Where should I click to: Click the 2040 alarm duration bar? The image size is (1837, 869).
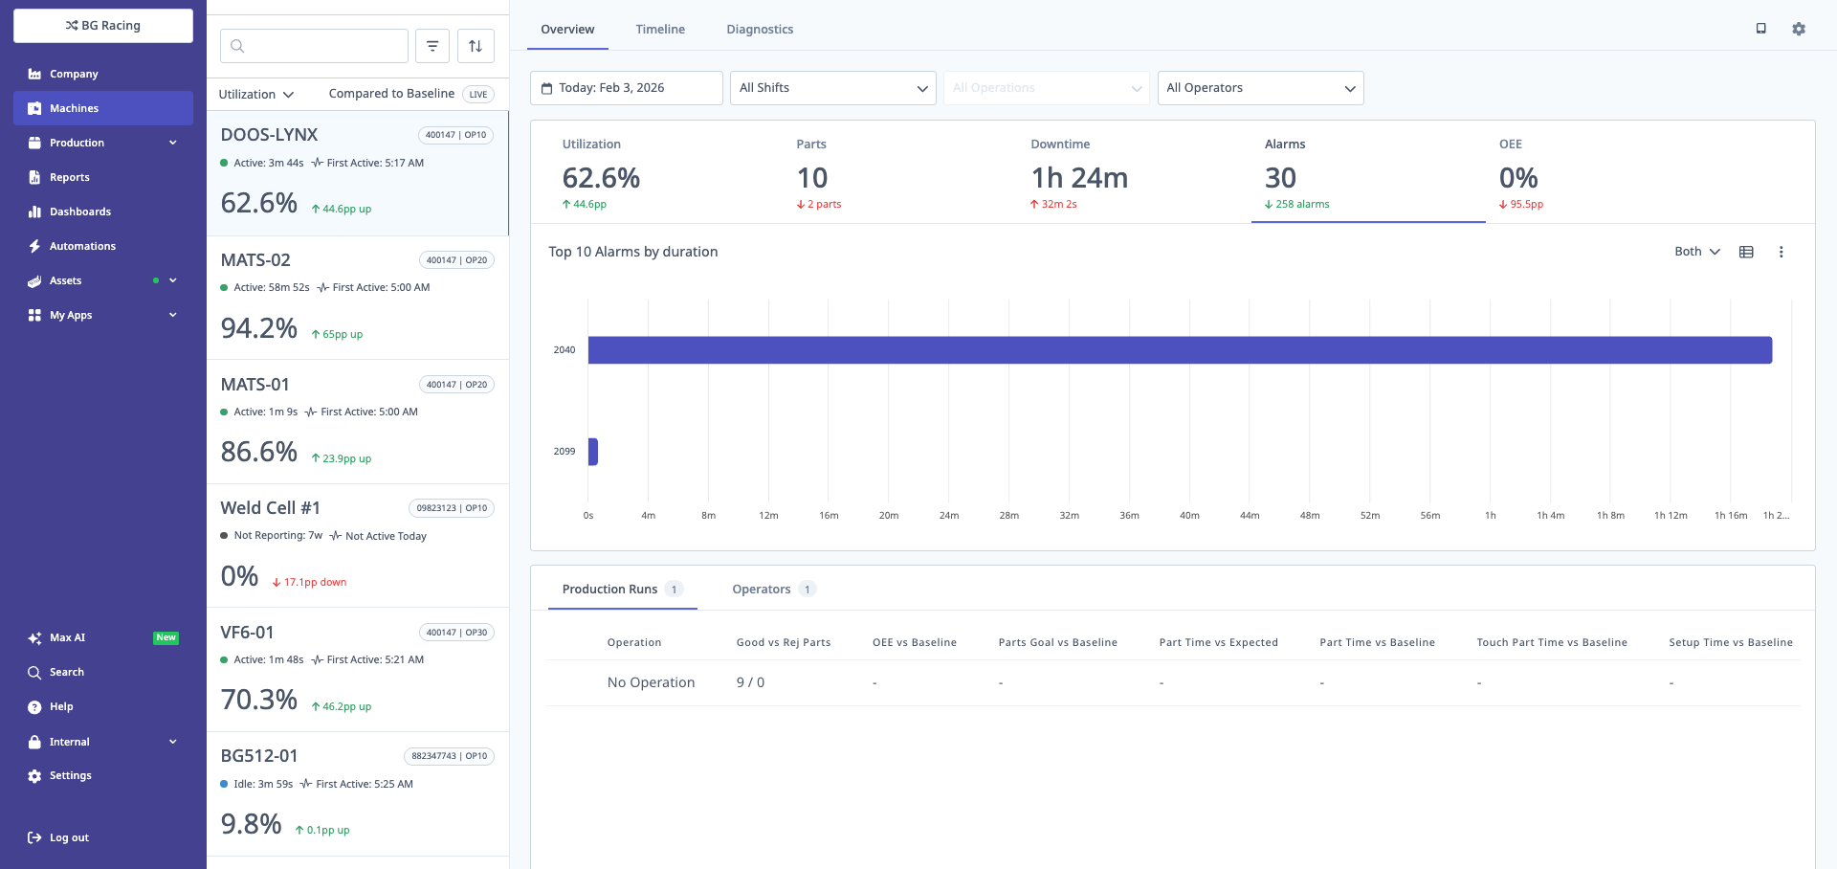(x=1179, y=350)
